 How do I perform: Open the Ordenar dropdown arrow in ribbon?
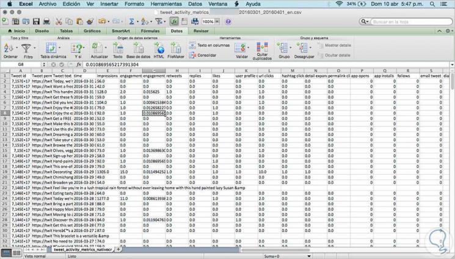pos(16,48)
